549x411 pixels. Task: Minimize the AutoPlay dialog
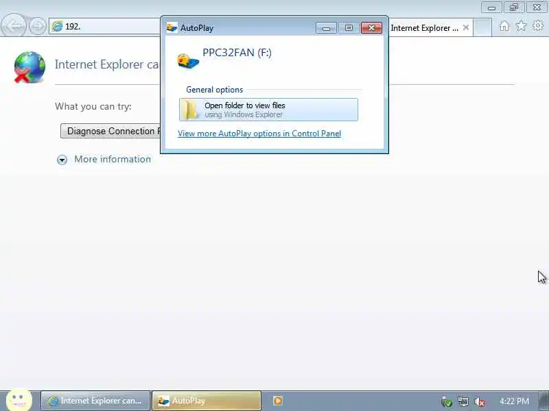(326, 27)
